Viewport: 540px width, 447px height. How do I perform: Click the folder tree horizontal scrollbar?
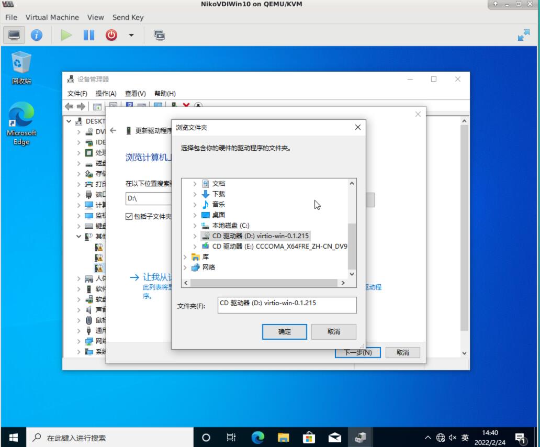(x=264, y=283)
